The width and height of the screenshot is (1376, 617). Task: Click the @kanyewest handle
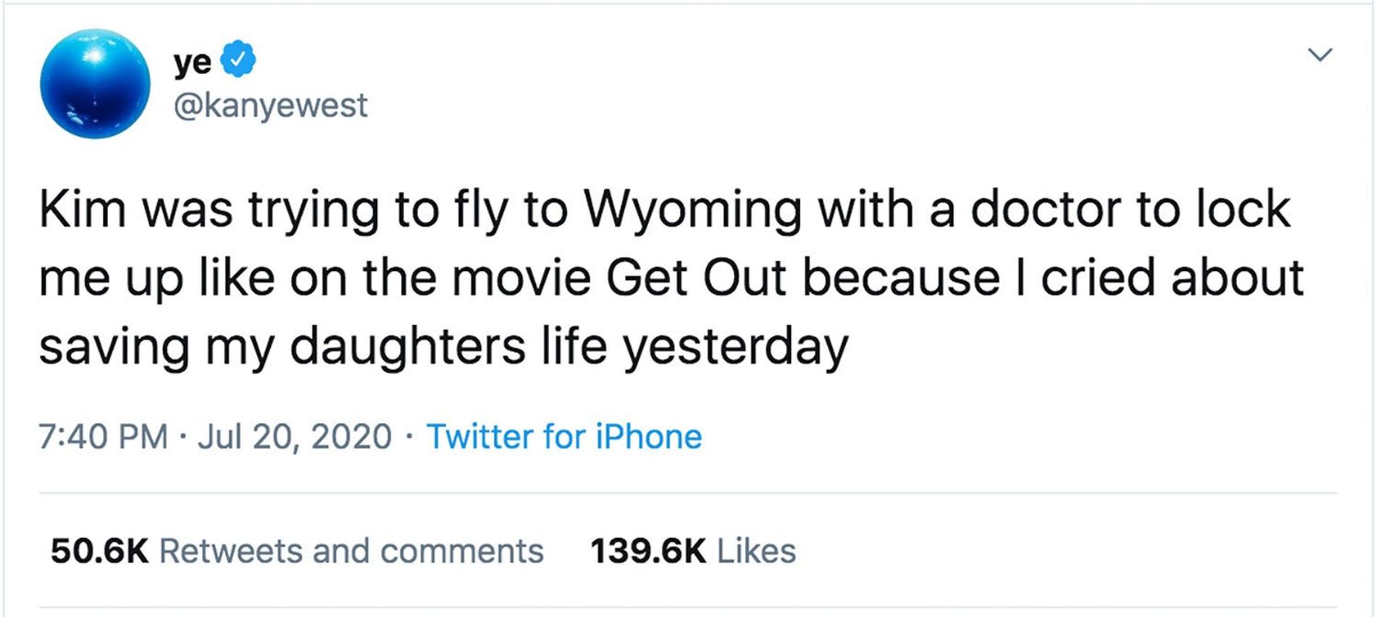270,106
